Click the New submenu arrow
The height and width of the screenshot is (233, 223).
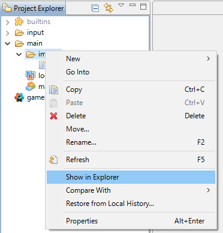coord(209,59)
